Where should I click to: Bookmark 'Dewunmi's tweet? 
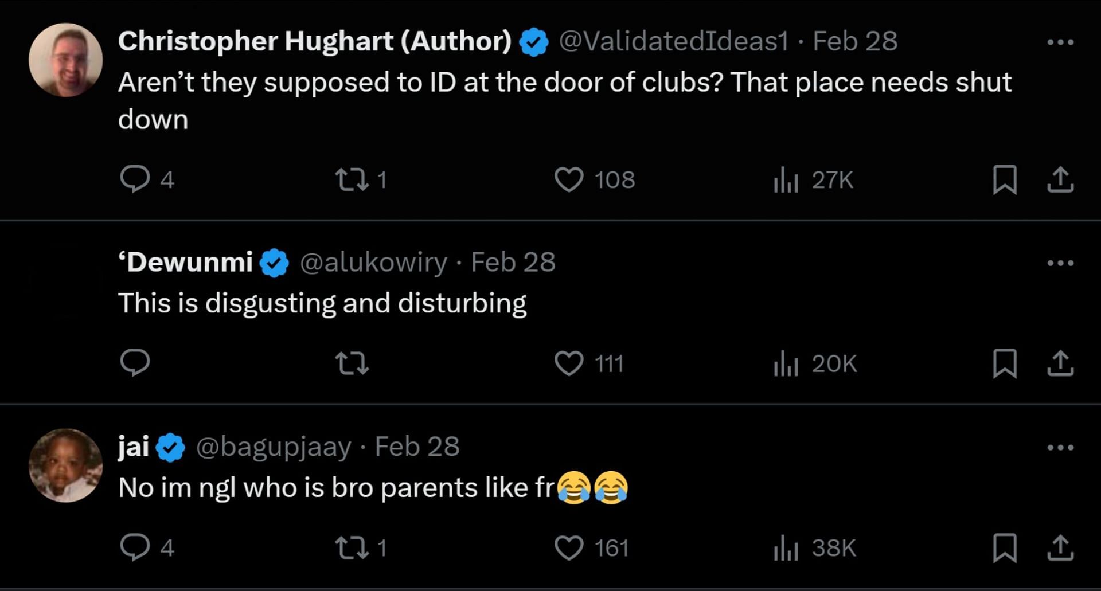[x=1005, y=363]
